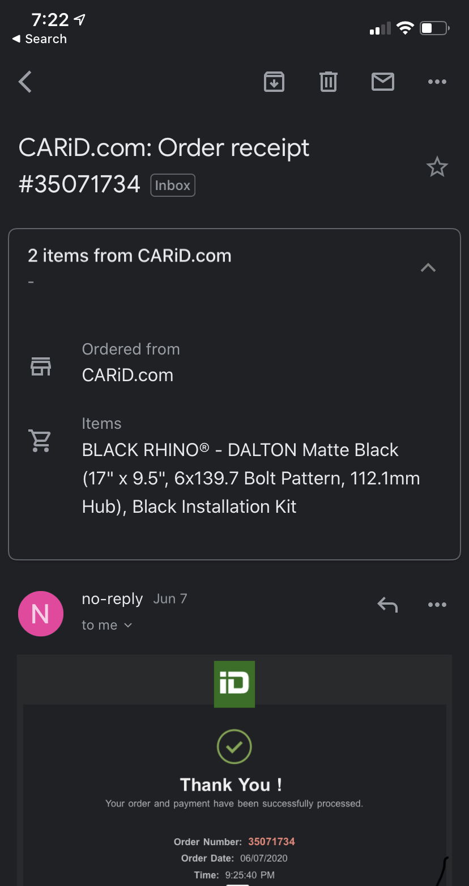Tap the storefront icon beside Ordered from
The image size is (469, 886).
pyautogui.click(x=40, y=366)
